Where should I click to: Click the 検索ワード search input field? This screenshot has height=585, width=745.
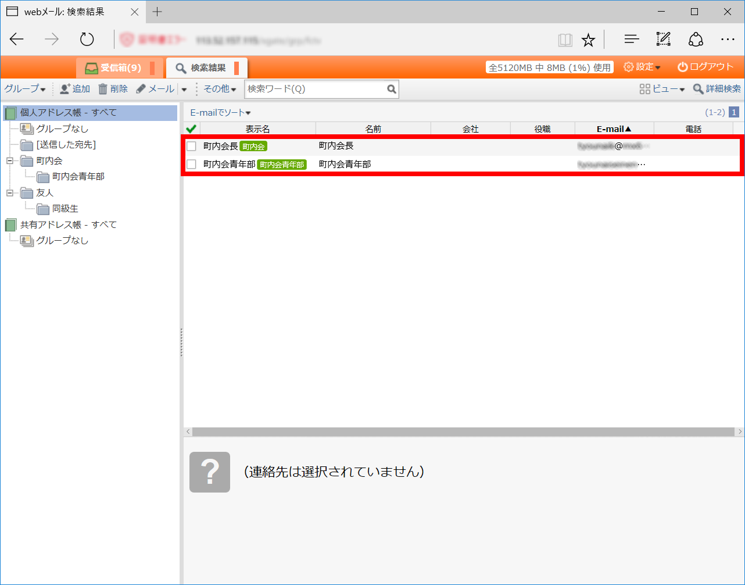point(315,89)
